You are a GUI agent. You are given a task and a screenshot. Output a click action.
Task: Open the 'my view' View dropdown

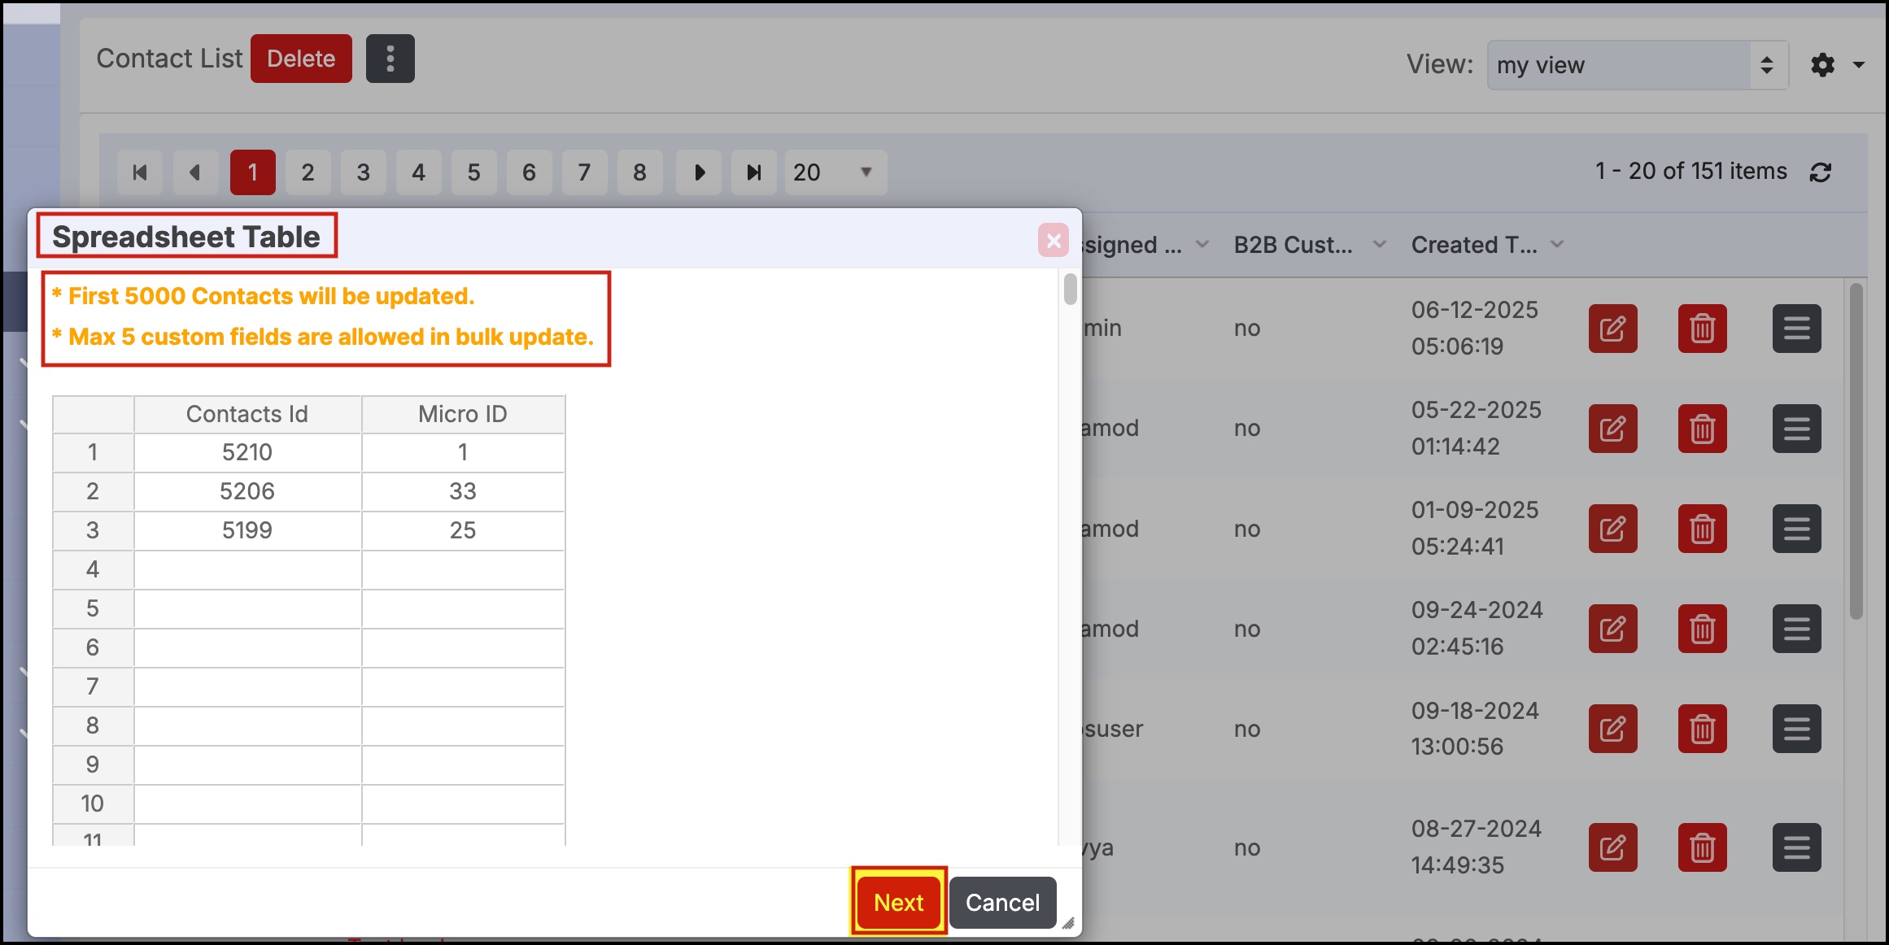point(1637,65)
